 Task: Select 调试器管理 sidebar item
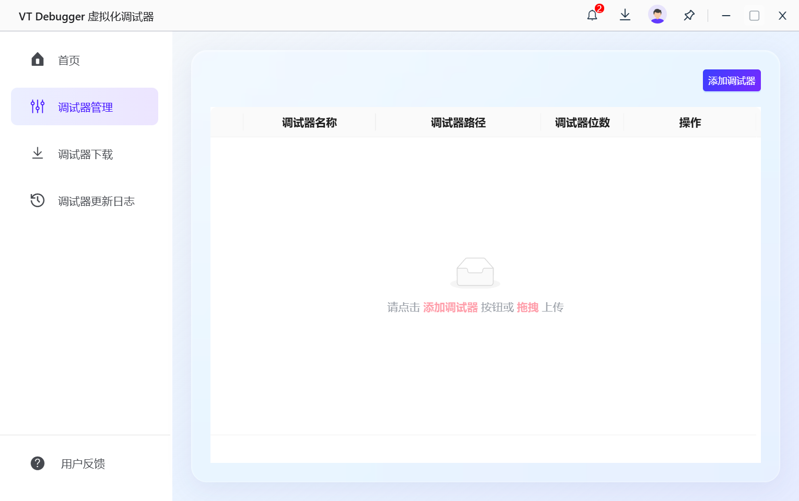point(85,106)
